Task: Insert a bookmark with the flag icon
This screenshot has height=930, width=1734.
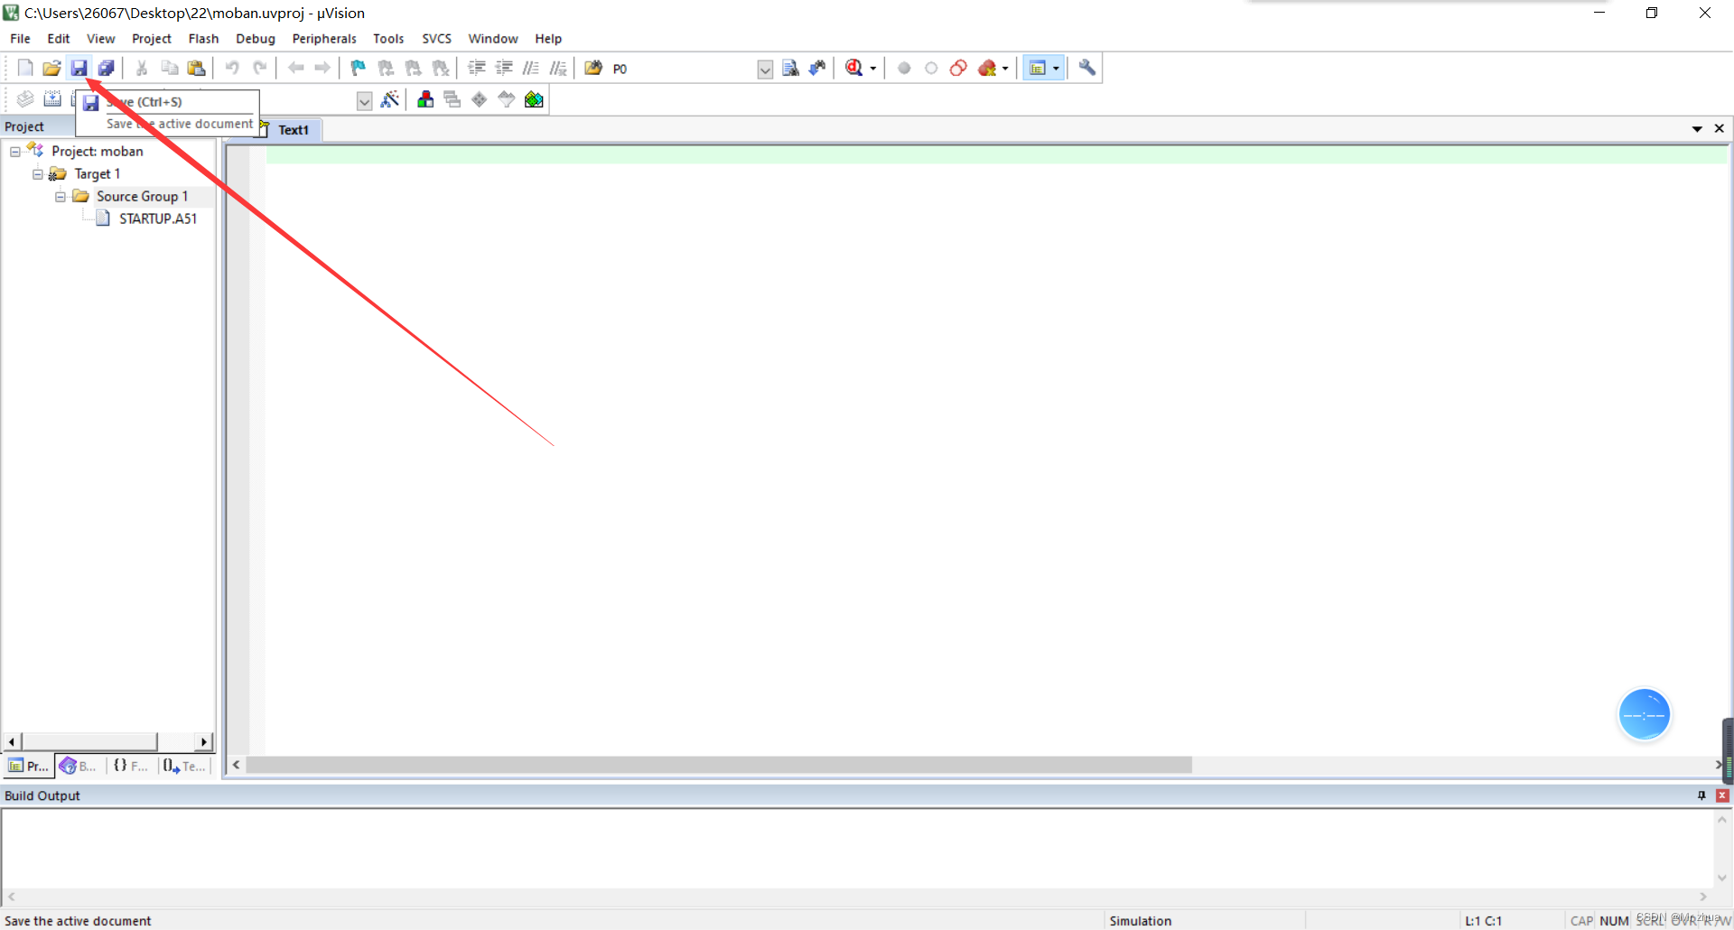Action: click(359, 68)
